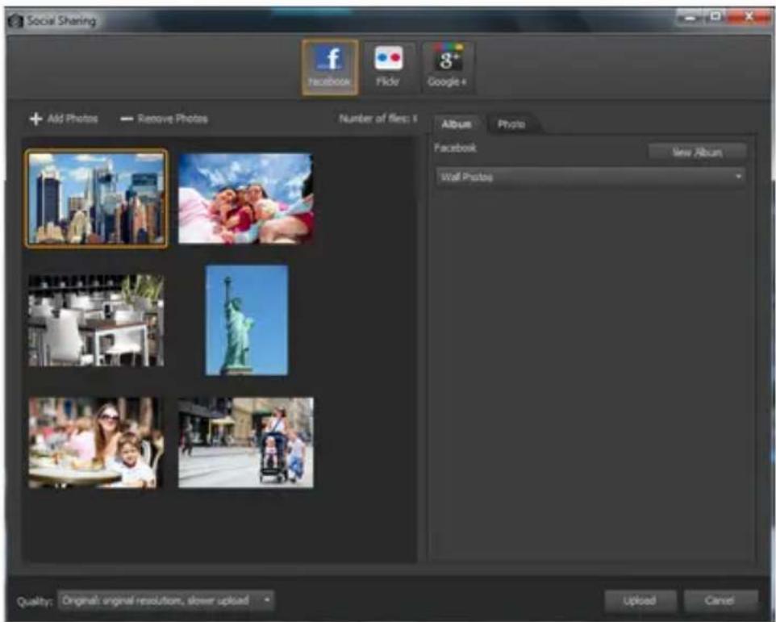Click the Facebook label above album dropdown
The width and height of the screenshot is (776, 622).
(x=455, y=148)
